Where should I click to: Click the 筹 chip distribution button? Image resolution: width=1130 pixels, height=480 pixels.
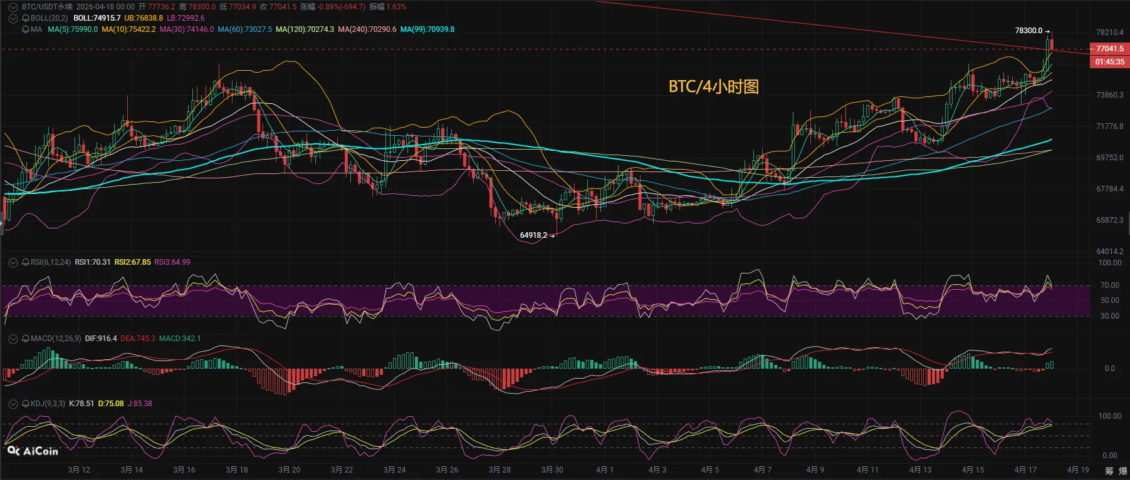click(1109, 471)
